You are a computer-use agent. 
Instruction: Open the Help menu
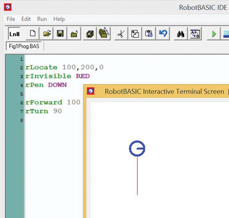pos(59,19)
